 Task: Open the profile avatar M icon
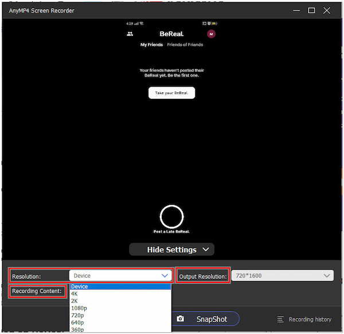[211, 34]
